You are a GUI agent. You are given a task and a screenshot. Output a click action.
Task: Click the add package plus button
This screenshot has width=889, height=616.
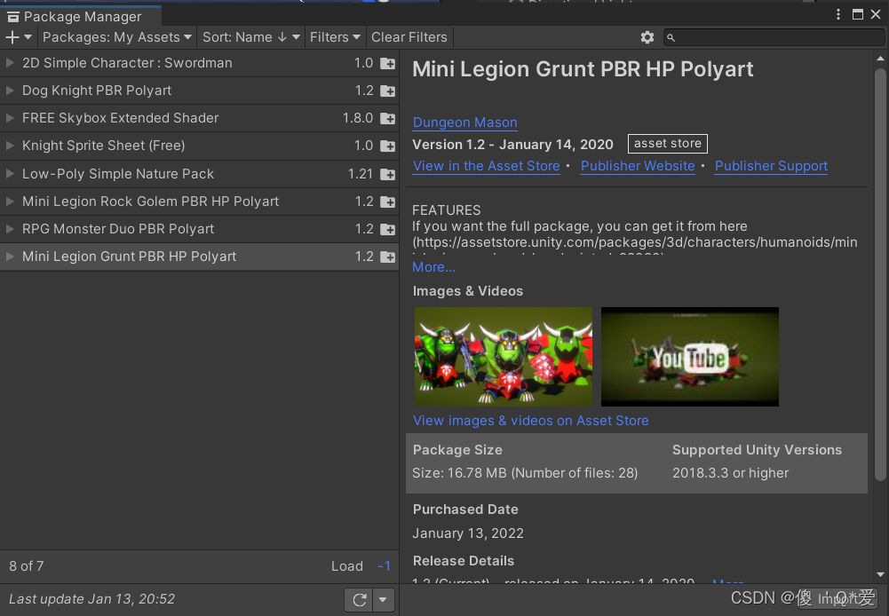(x=18, y=37)
